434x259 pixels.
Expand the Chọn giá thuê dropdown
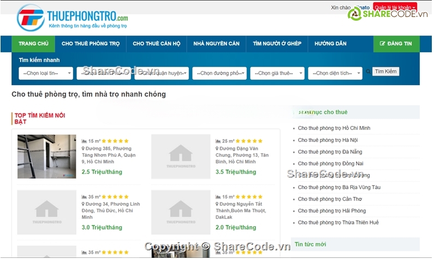point(277,73)
